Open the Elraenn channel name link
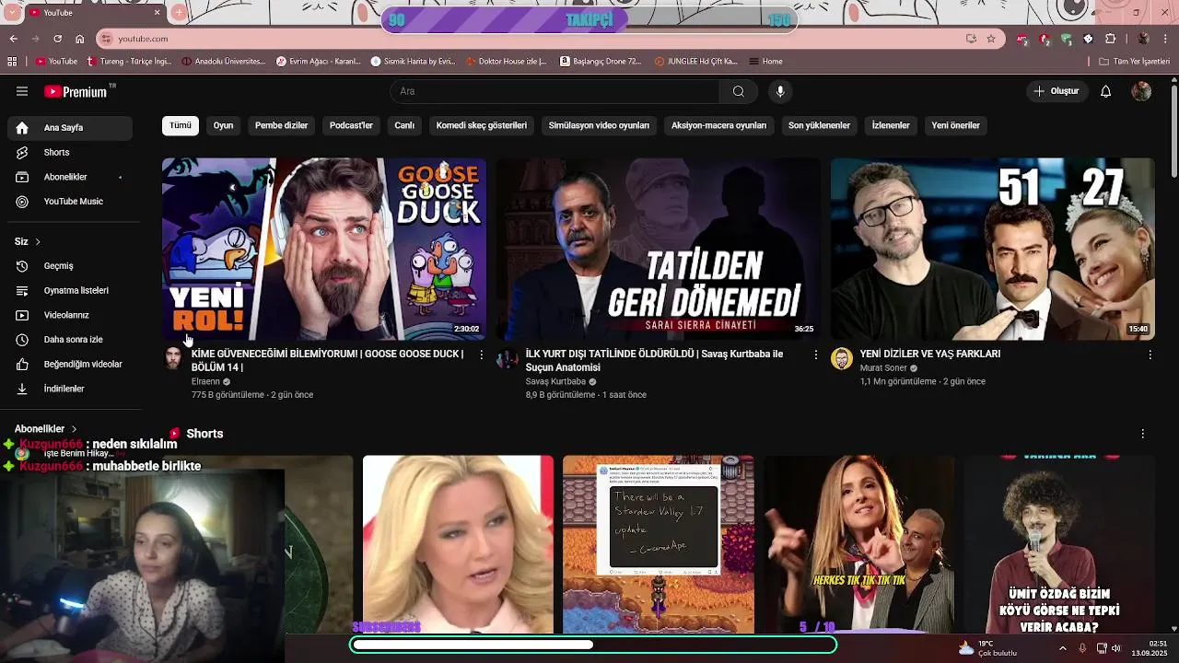Image resolution: width=1179 pixels, height=663 pixels. tap(205, 381)
